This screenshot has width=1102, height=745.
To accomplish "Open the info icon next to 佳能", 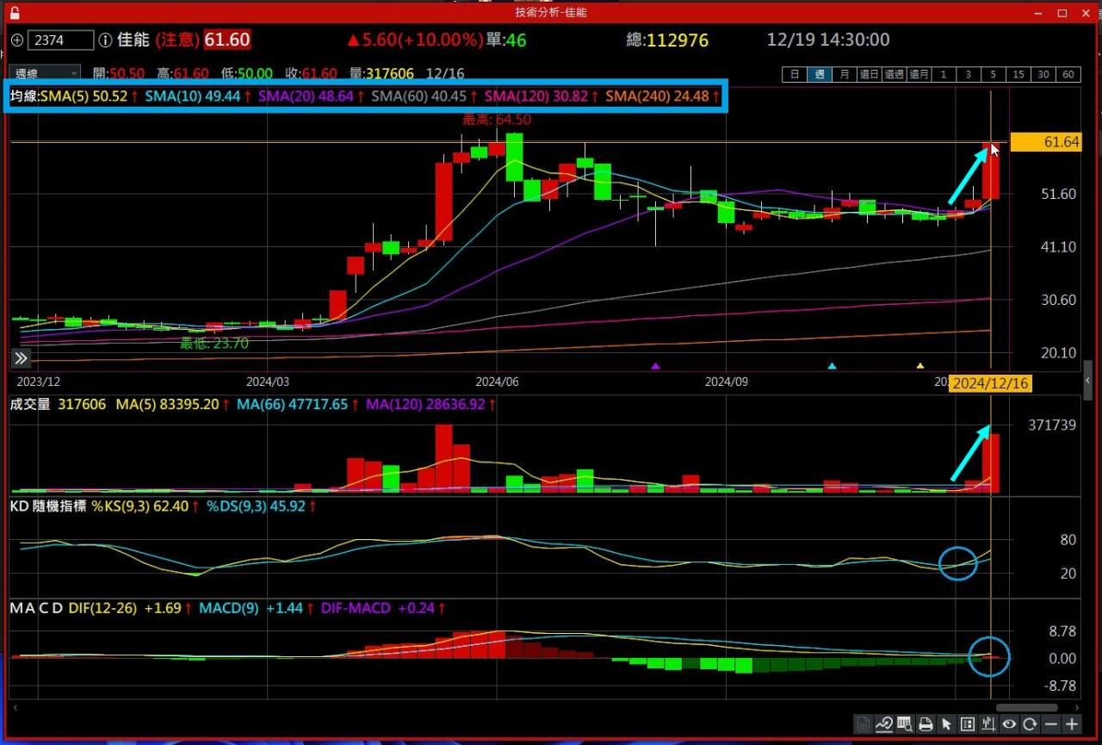I will (105, 40).
